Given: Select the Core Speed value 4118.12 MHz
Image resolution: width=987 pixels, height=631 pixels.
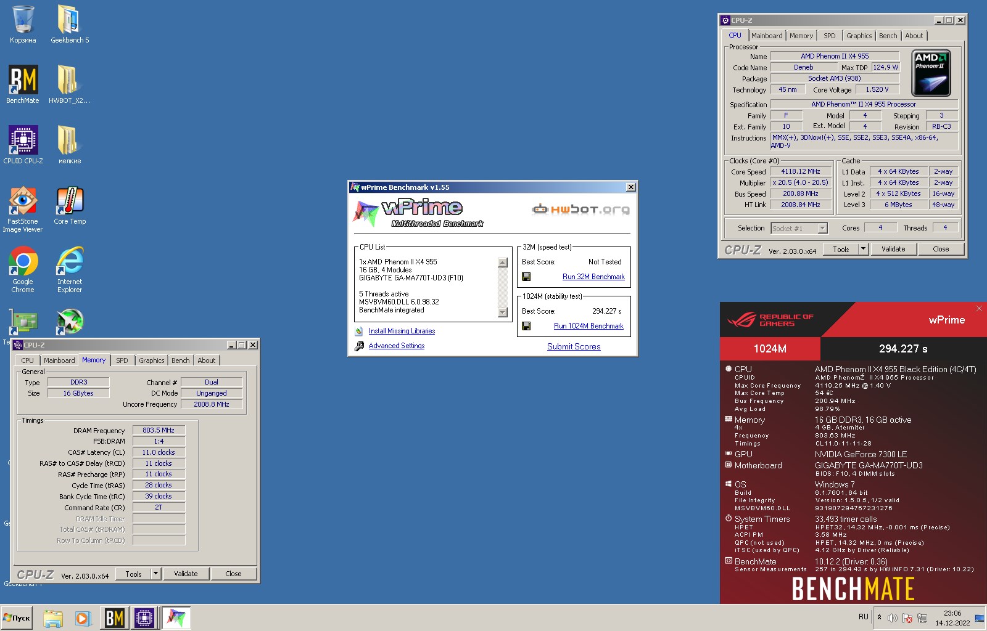Looking at the screenshot, I should (801, 171).
